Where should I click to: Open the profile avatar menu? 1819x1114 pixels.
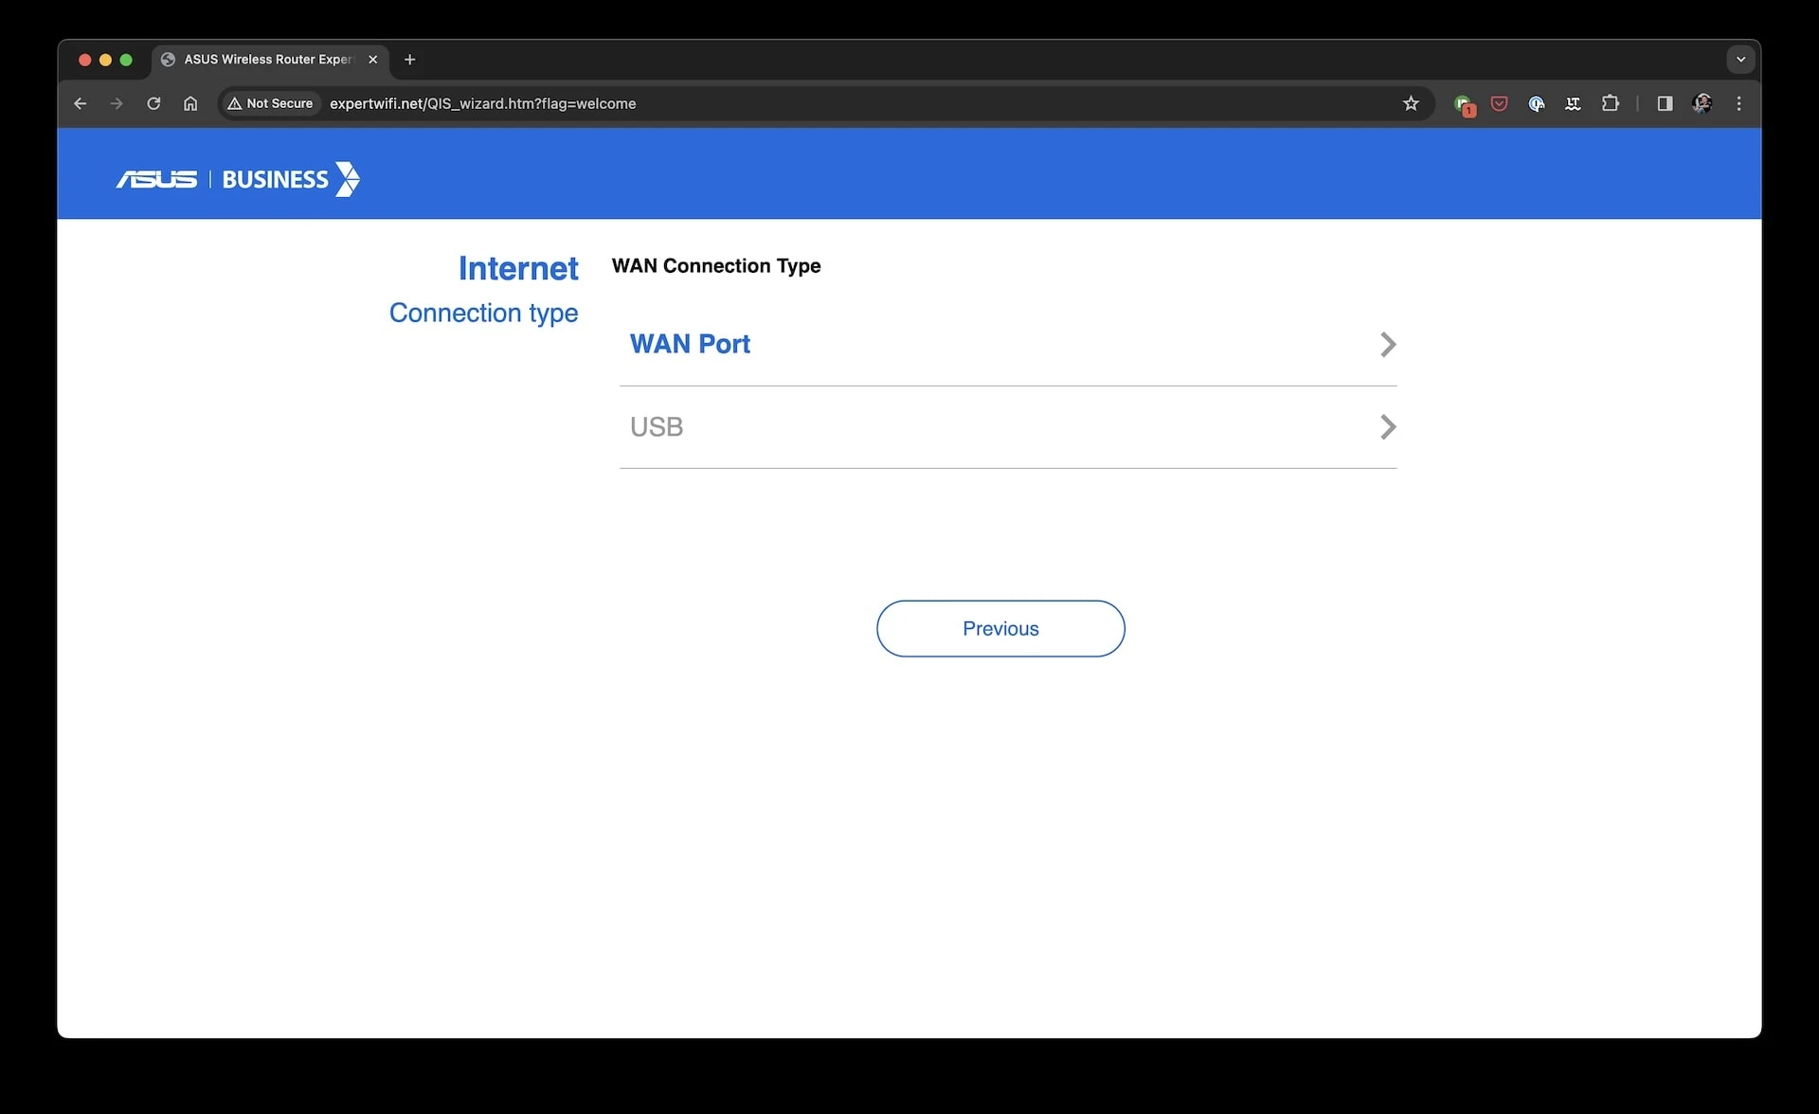(1702, 103)
